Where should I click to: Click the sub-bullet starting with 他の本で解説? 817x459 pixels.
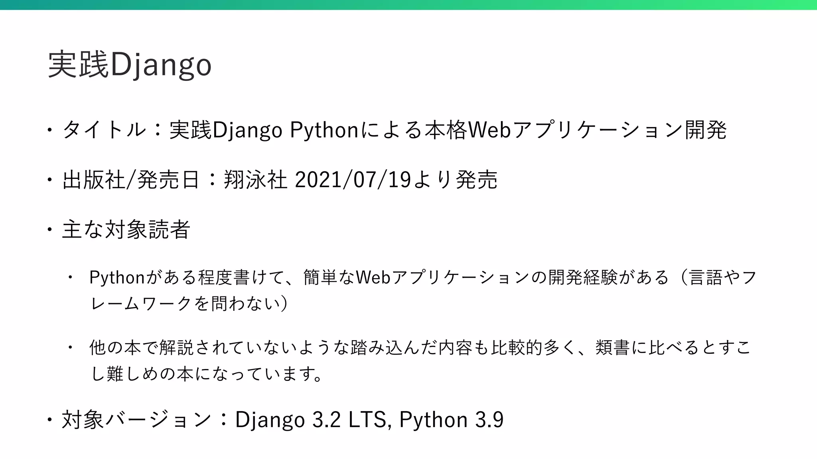(x=420, y=347)
